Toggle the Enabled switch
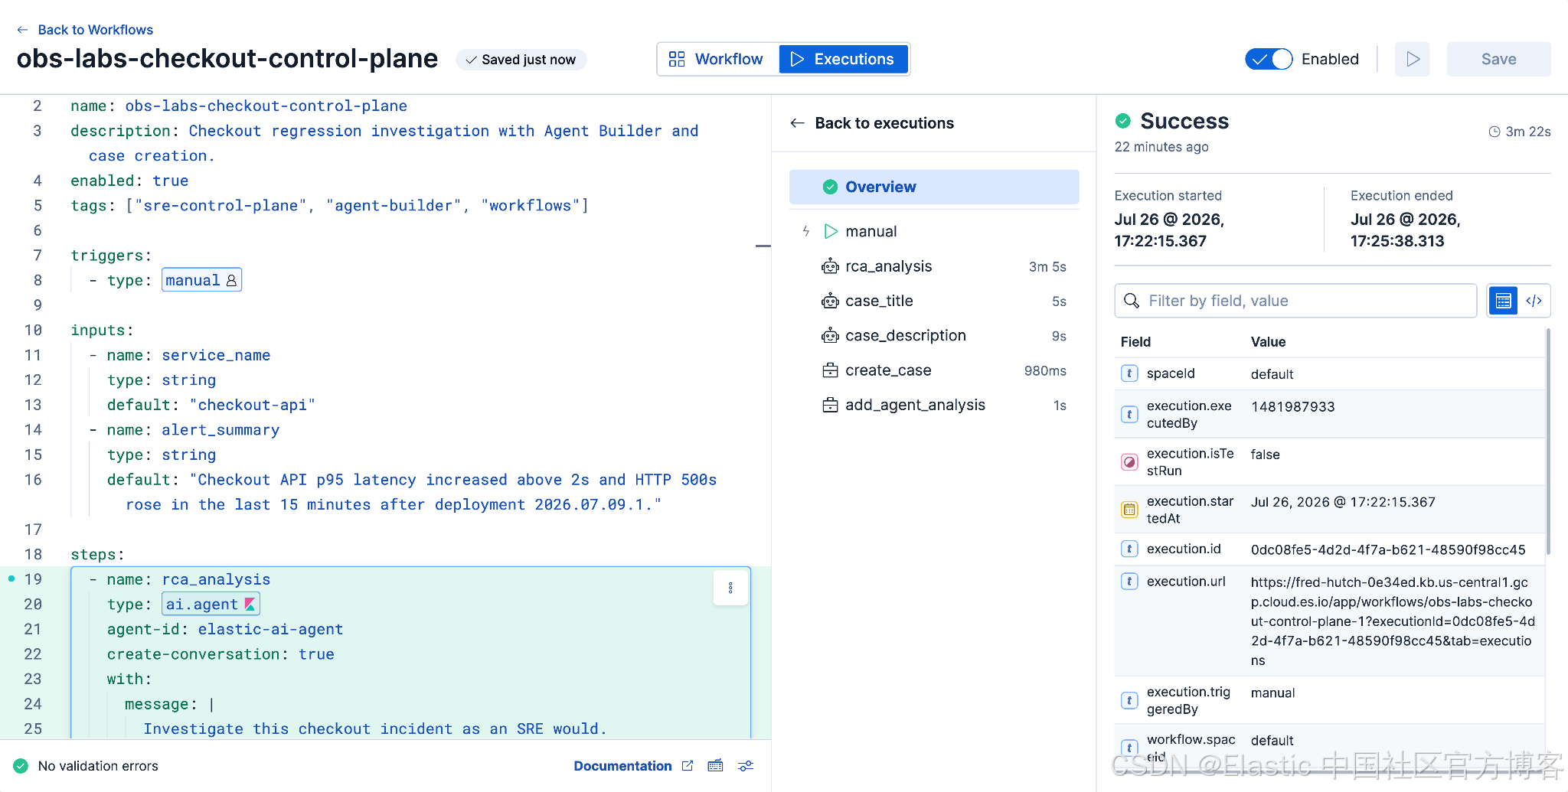The image size is (1568, 792). coord(1269,59)
